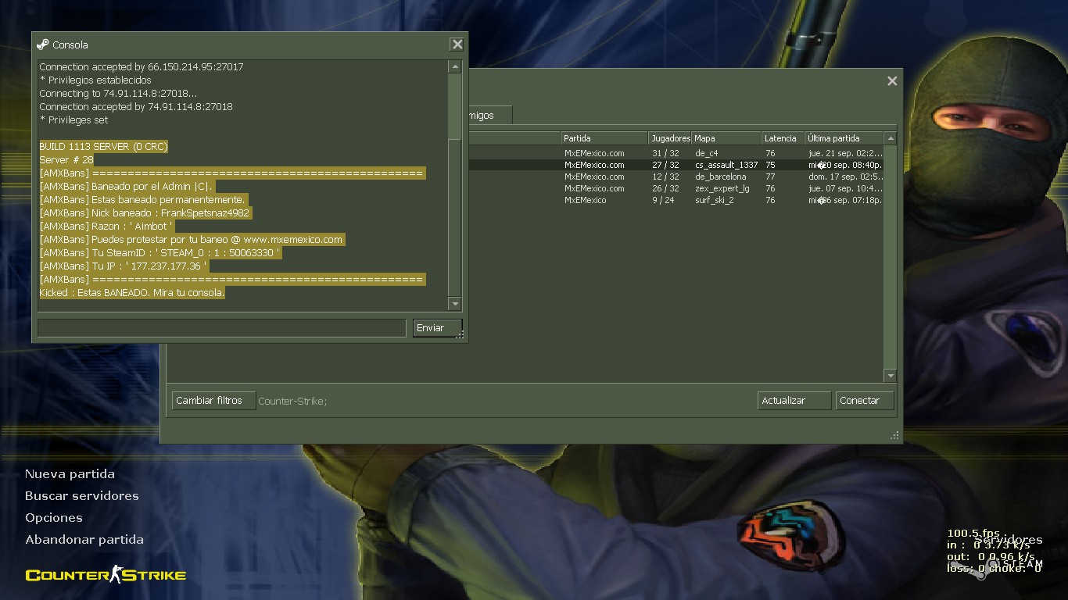Open Nueva partida from main menu
This screenshot has width=1068, height=600.
click(x=70, y=474)
